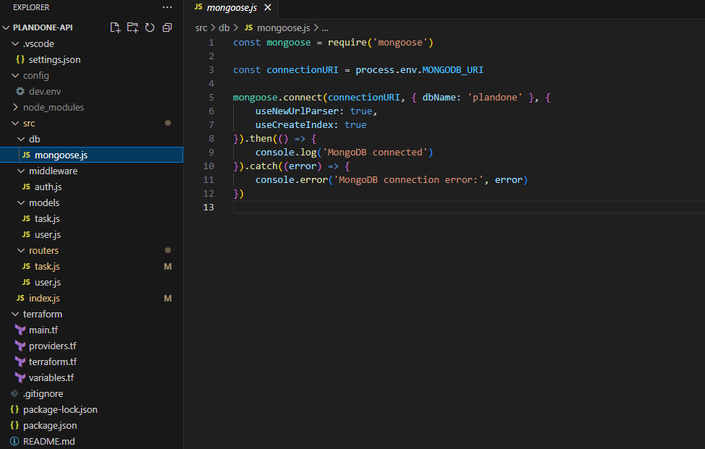The height and width of the screenshot is (449, 705).
Task: Open the .gitignore file
Action: pos(43,393)
